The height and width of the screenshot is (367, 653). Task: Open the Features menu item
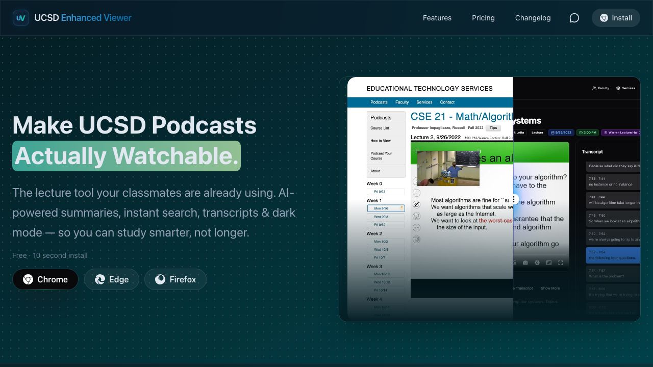[x=437, y=18]
